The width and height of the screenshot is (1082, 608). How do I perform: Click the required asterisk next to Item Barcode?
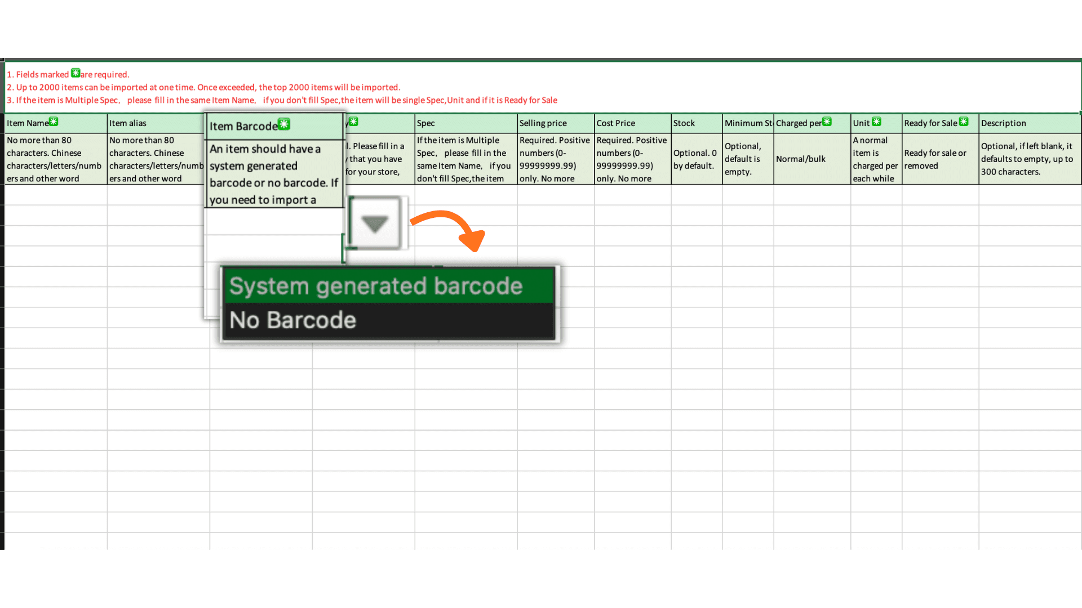pos(284,124)
